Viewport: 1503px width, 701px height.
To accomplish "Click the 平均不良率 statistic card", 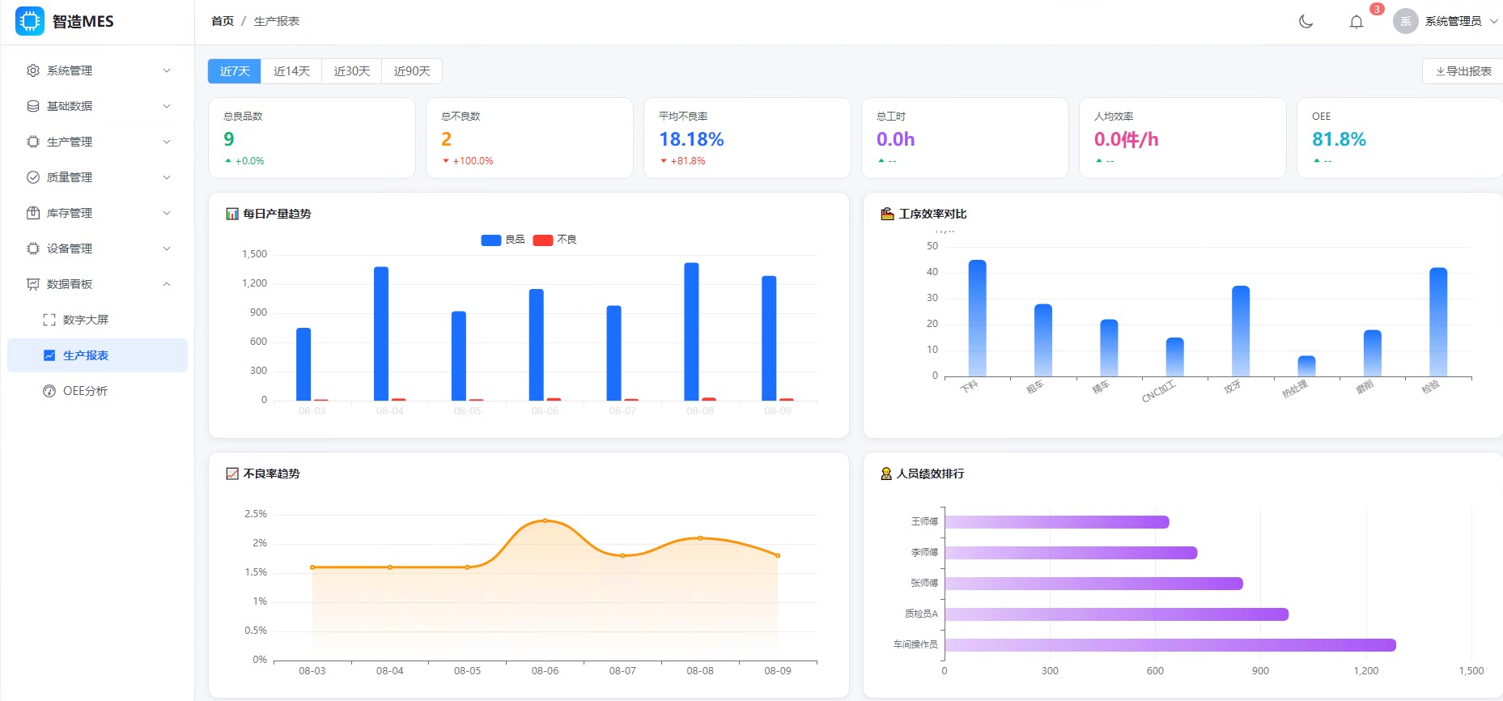I will pos(747,138).
